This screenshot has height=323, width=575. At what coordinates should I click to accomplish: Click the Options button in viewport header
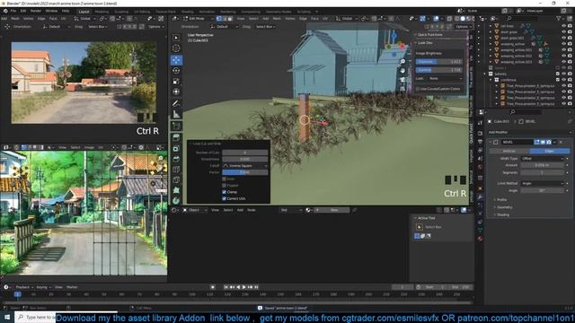(463, 27)
